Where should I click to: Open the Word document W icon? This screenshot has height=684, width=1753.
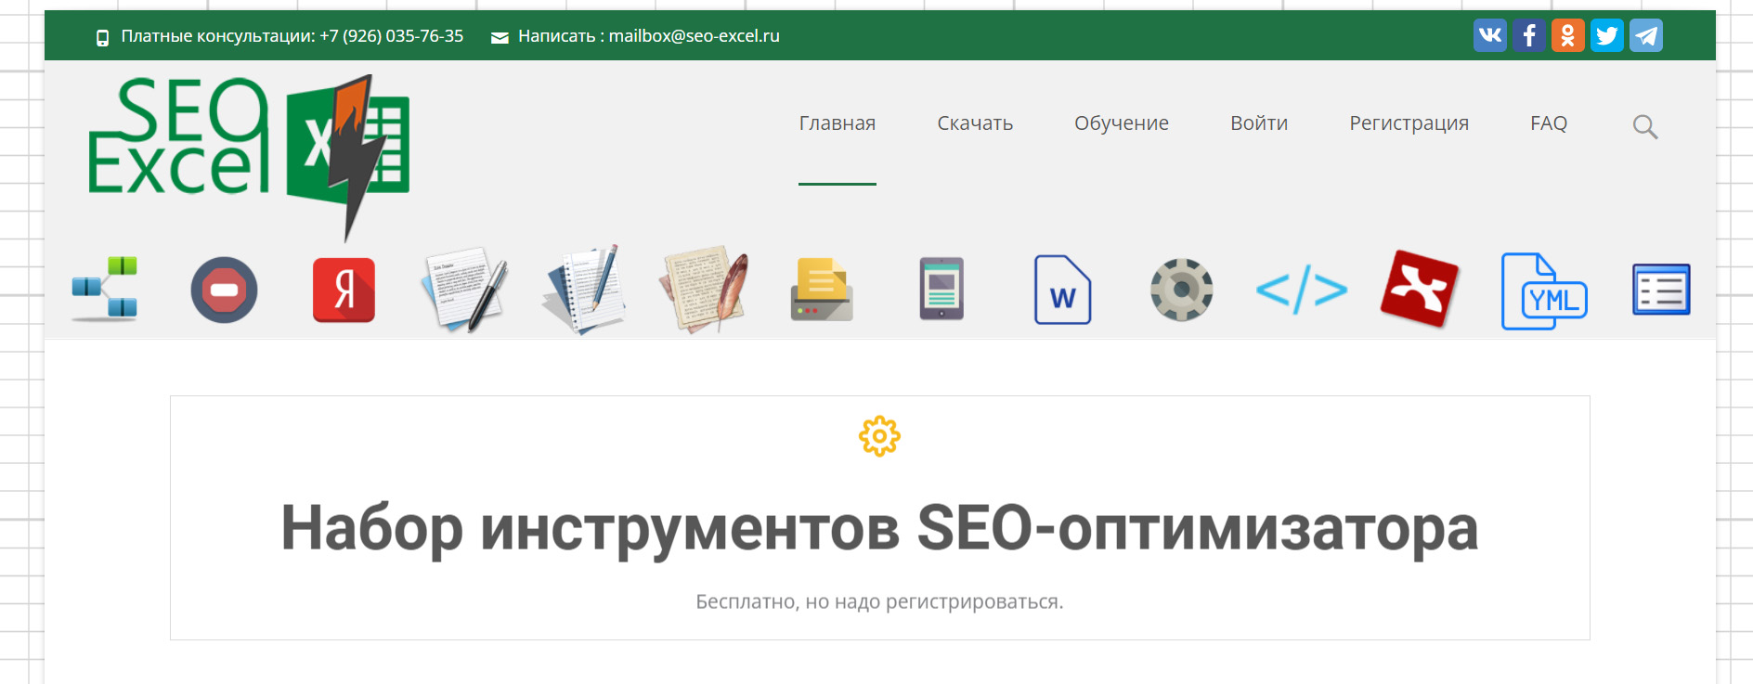[1062, 290]
